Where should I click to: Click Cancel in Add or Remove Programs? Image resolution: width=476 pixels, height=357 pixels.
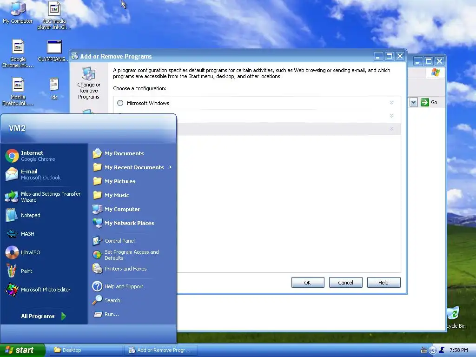point(345,283)
